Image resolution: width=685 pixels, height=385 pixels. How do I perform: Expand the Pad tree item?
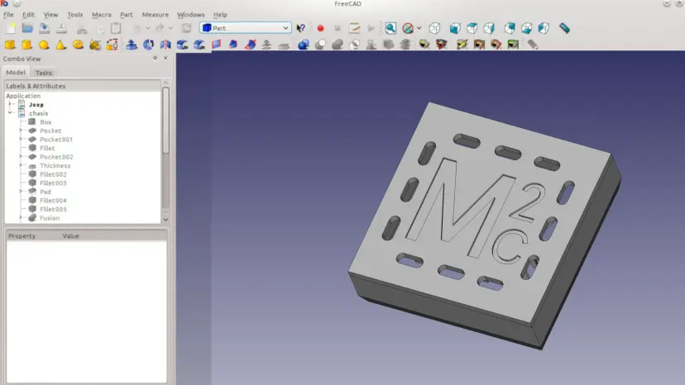20,191
